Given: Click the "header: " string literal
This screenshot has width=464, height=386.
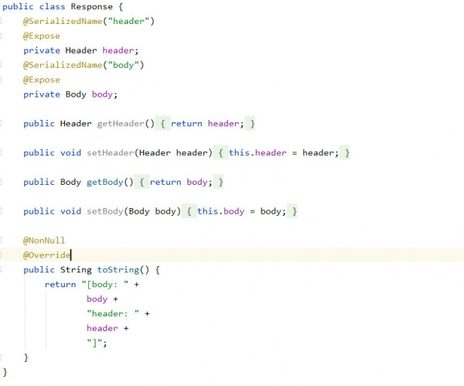Looking at the screenshot, I should click(113, 314).
